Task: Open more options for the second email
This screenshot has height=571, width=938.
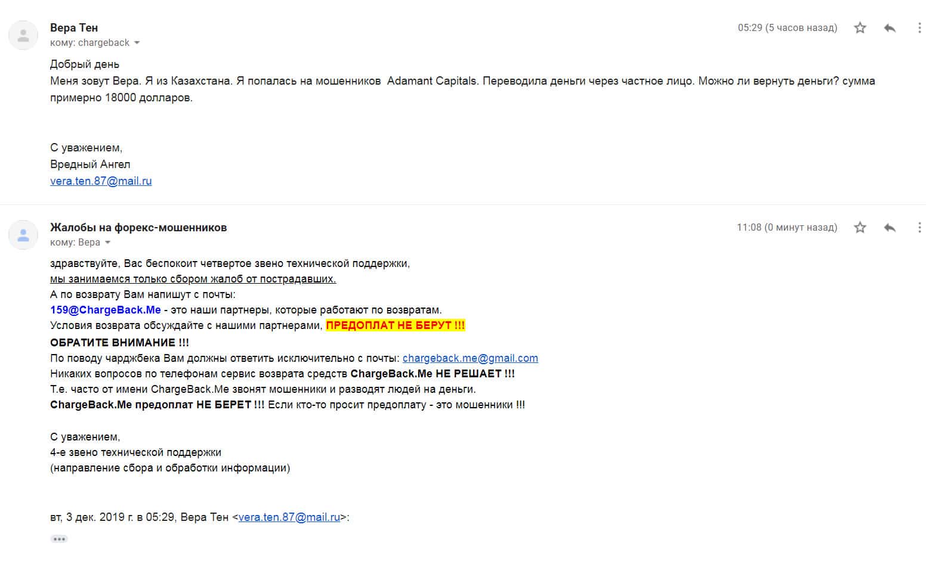Action: tap(920, 228)
